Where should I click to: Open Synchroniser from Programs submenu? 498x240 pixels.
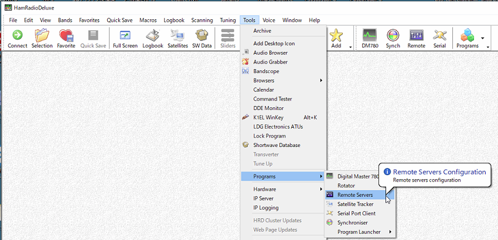point(360,222)
